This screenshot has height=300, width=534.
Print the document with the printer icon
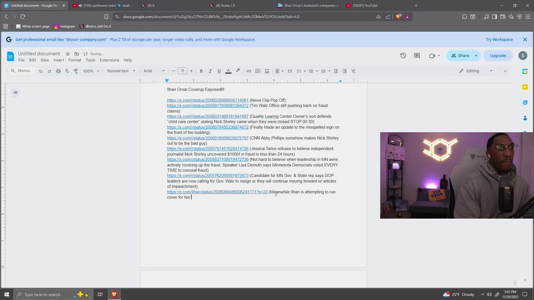tap(58, 71)
